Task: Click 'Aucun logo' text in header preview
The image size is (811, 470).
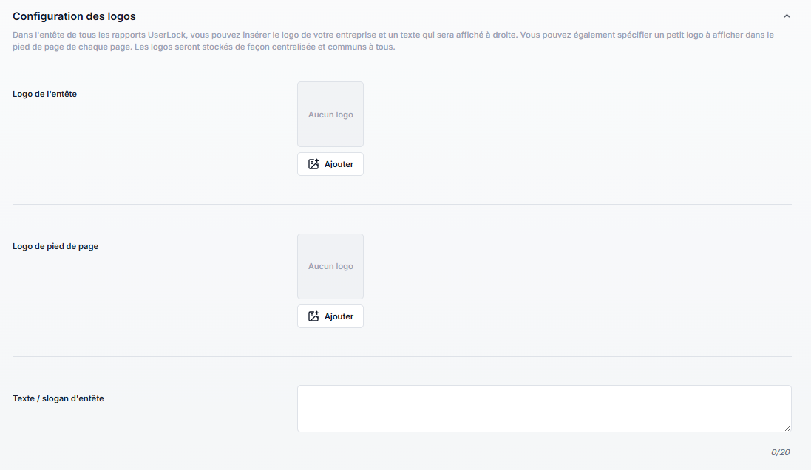Action: (330, 115)
